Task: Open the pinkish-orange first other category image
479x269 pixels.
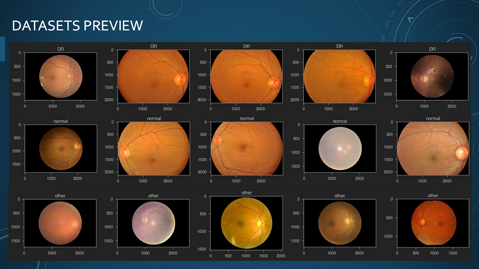Action: (60, 223)
